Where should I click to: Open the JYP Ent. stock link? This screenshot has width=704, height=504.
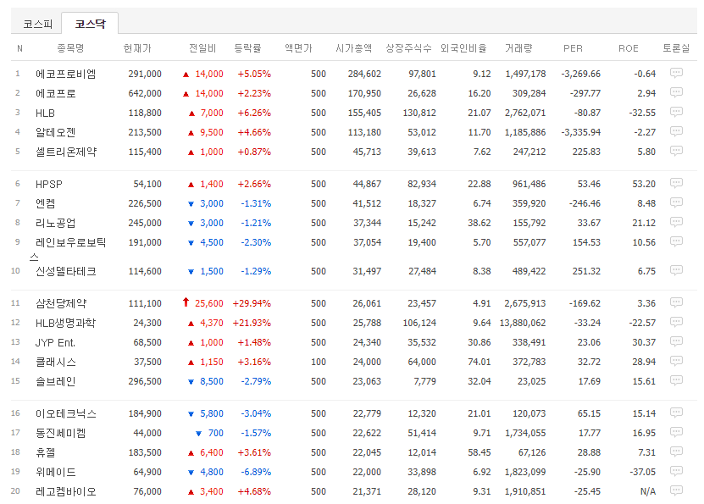(x=55, y=342)
